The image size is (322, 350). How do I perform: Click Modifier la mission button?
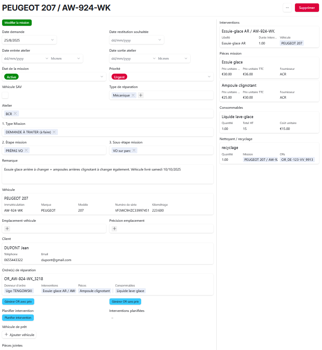16,22
